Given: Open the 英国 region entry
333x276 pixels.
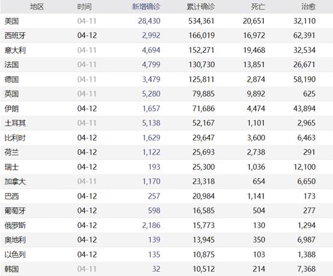Looking at the screenshot, I should tap(11, 94).
